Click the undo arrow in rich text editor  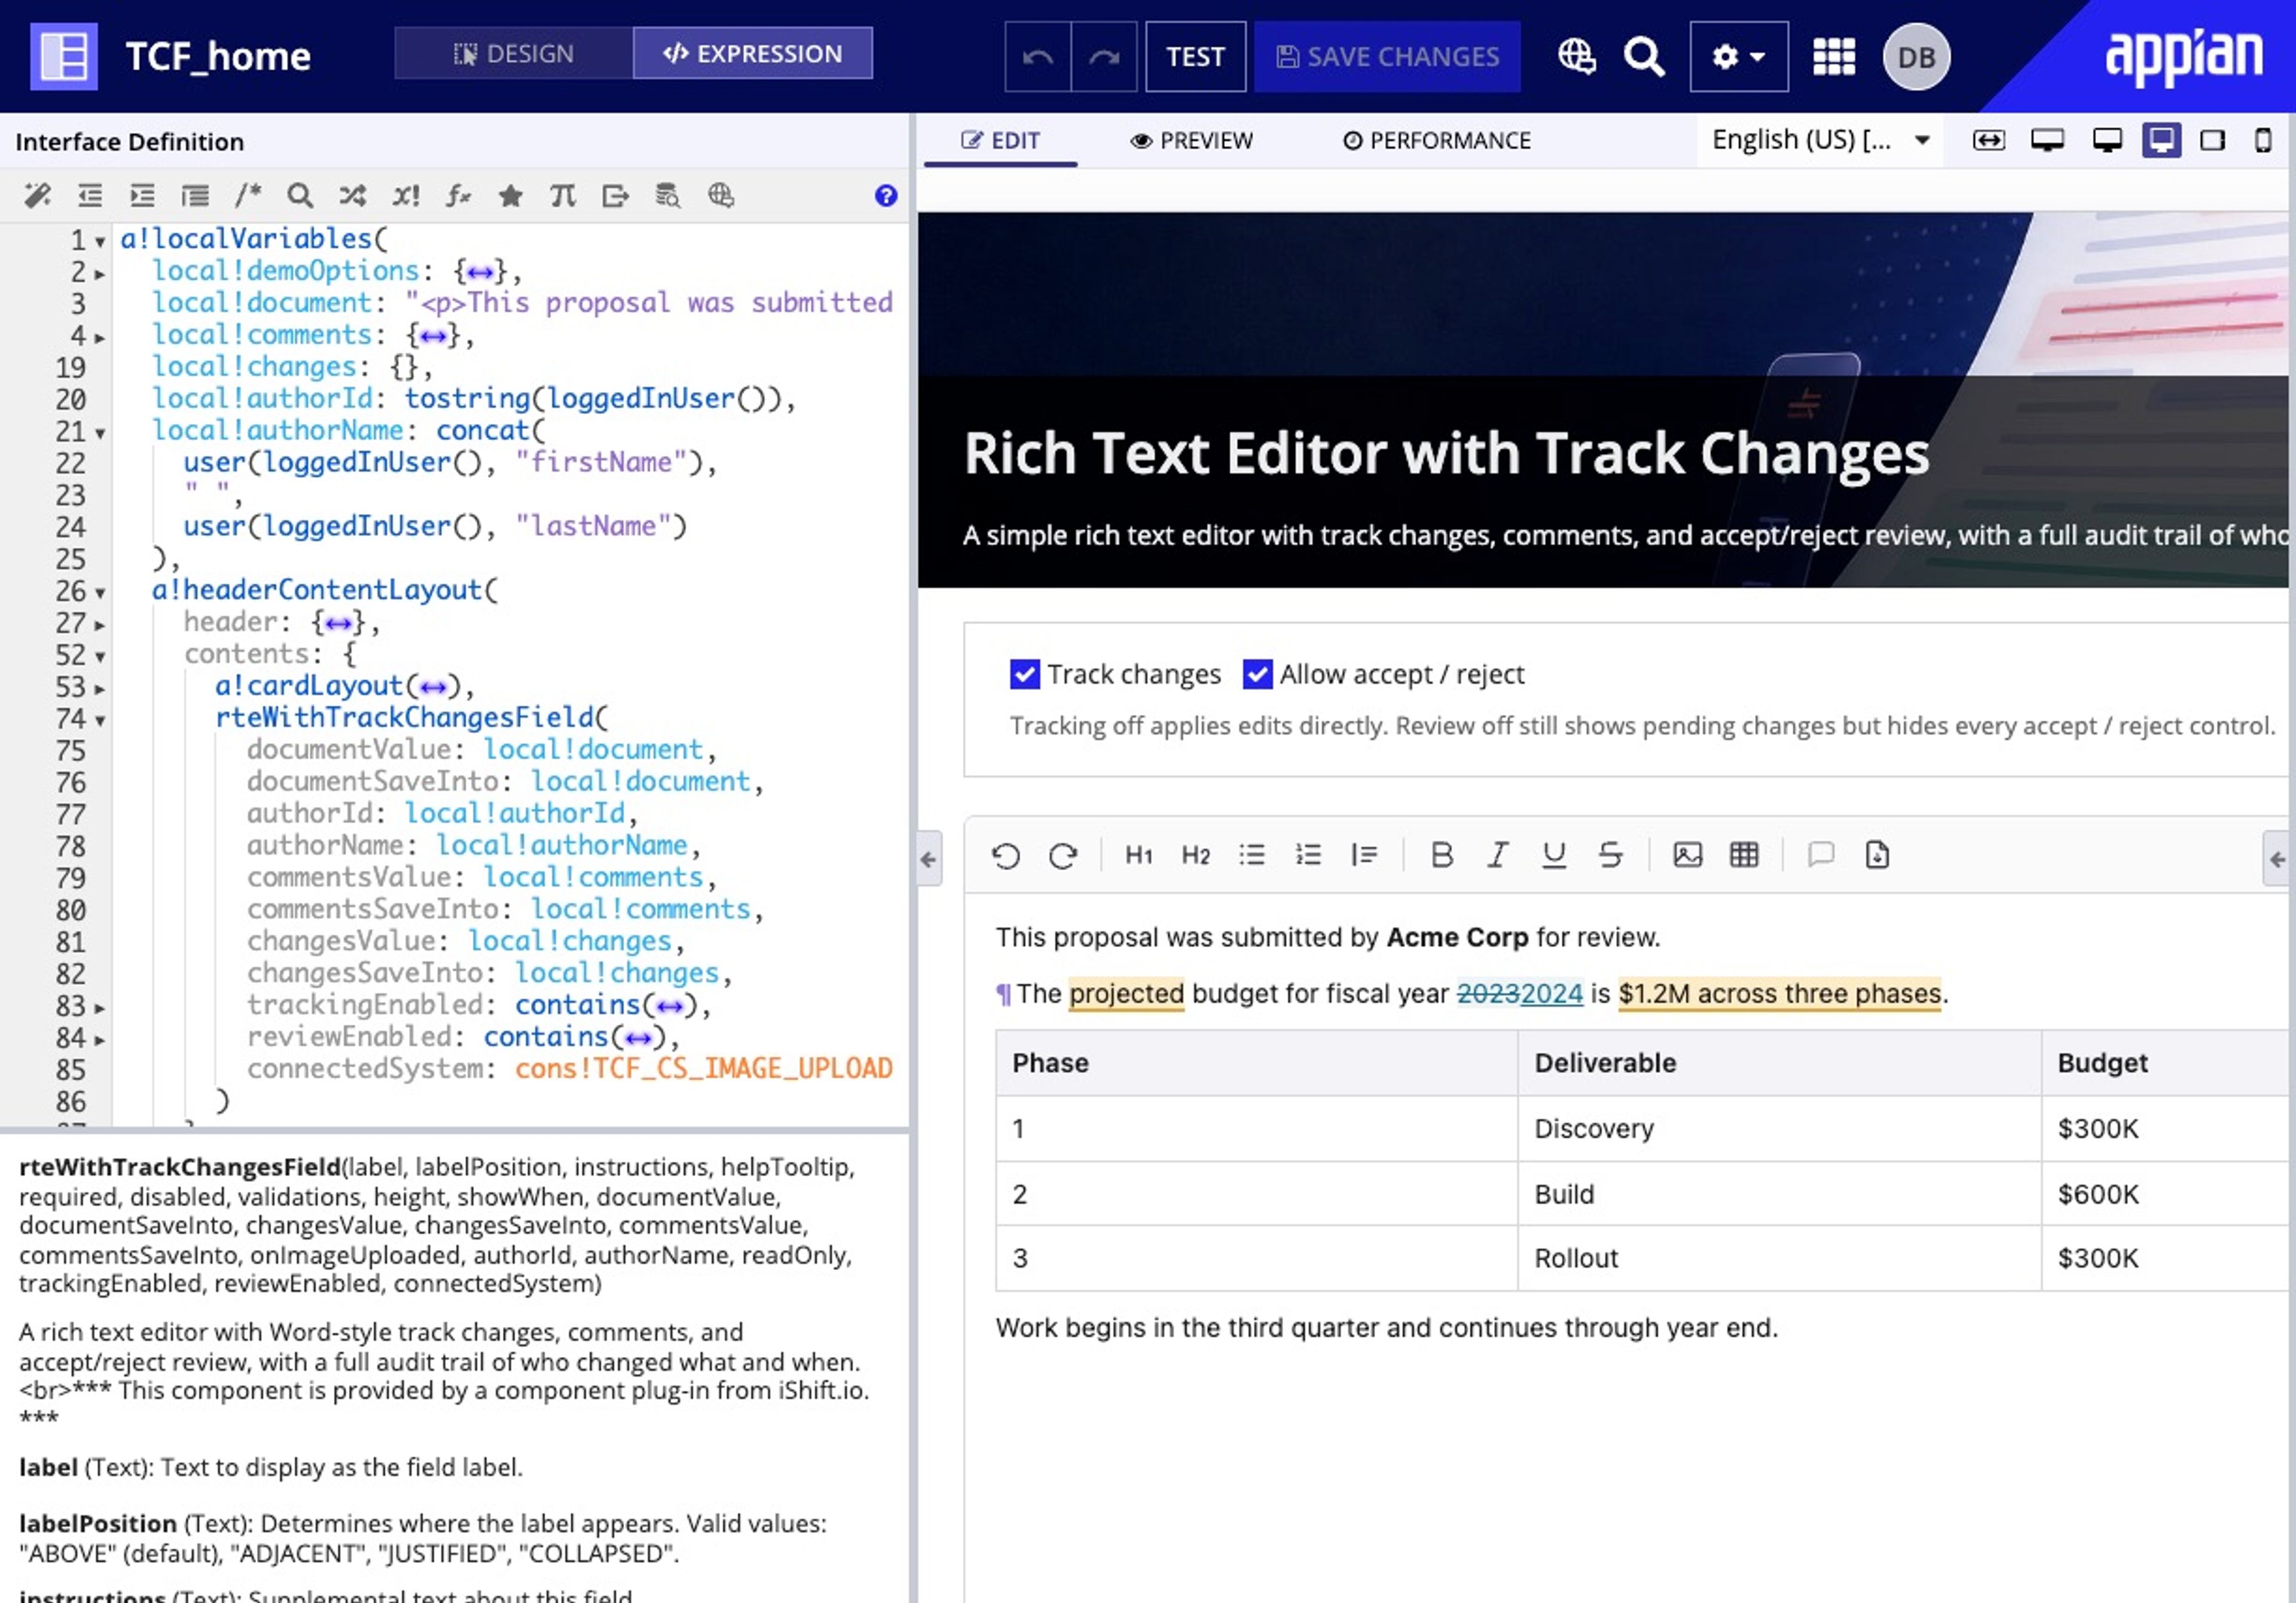coord(1006,855)
